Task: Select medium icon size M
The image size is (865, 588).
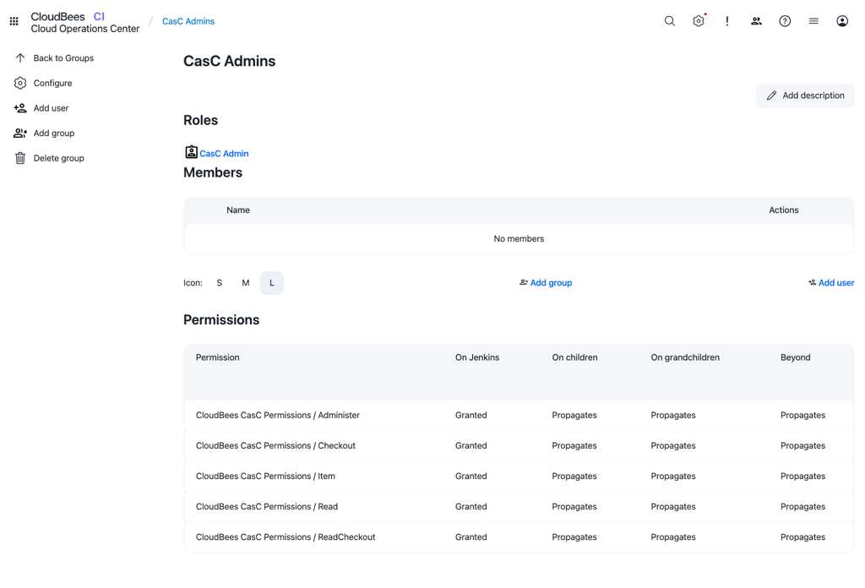Action: (x=246, y=283)
